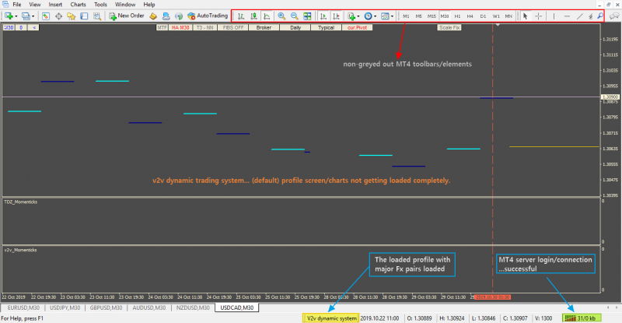Click the cur.Pivot chart button
The image size is (622, 323).
(357, 28)
